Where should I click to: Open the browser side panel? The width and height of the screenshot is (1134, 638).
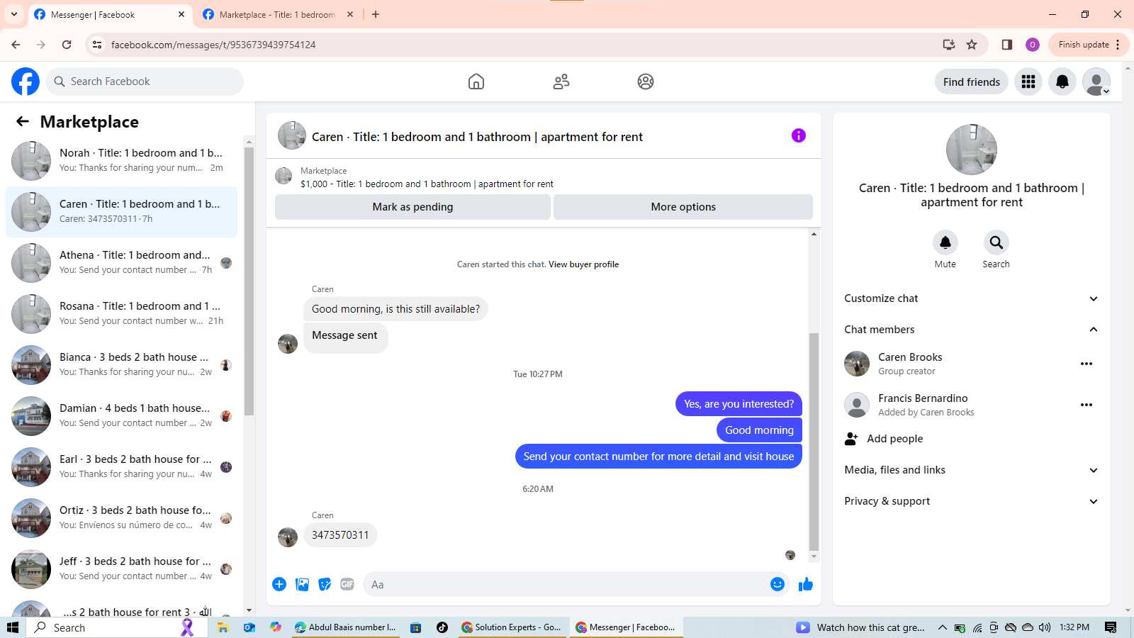[1006, 45]
